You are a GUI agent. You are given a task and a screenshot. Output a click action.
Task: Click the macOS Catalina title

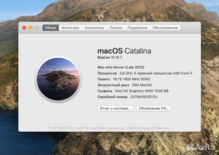pos(124,51)
